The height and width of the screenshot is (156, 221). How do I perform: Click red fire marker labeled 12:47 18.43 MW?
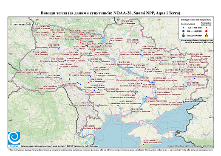pos(179,70)
